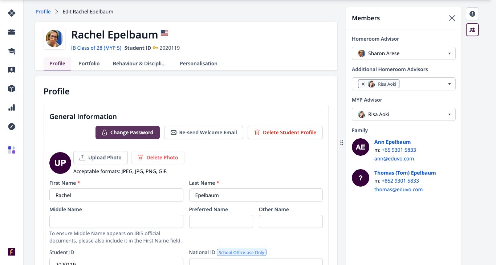Open the cube icon in sidebar
This screenshot has height=265, width=496.
click(x=12, y=89)
